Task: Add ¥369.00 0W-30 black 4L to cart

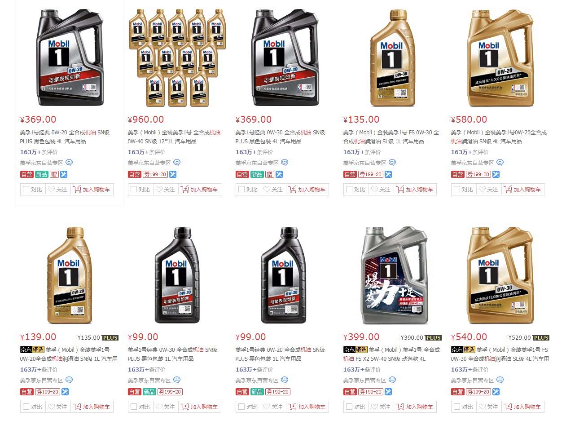Action: (x=307, y=190)
